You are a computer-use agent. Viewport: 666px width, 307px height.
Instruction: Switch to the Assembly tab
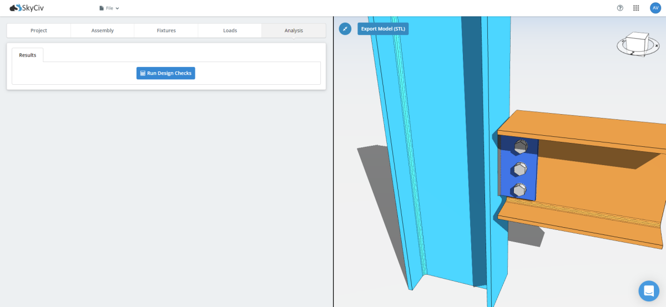tap(103, 30)
